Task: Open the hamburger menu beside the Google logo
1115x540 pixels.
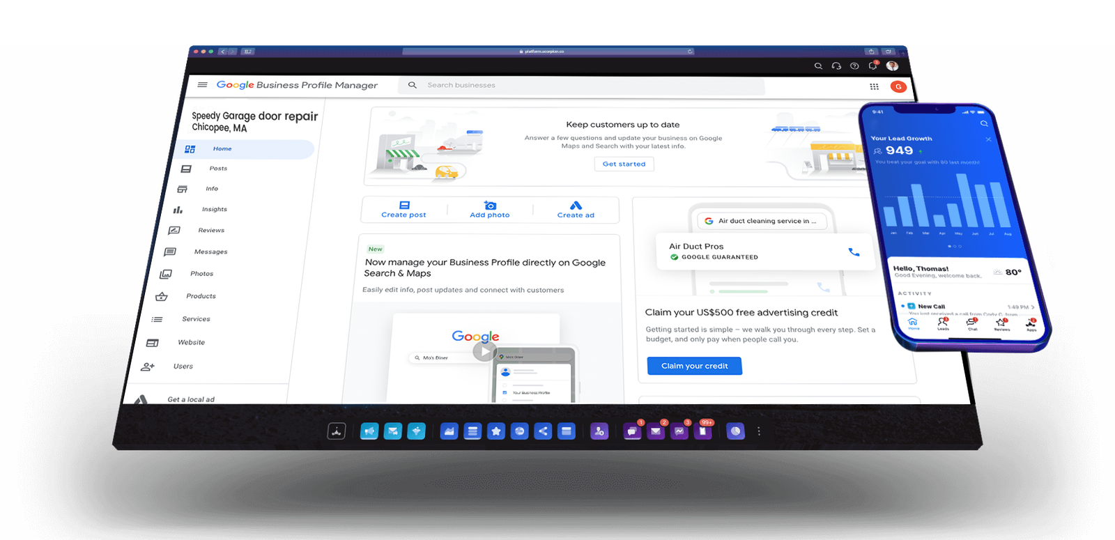Action: [x=202, y=84]
